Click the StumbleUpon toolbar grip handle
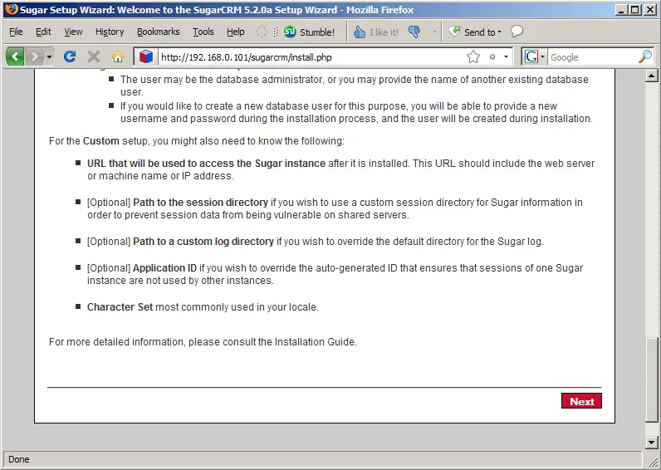 [x=275, y=32]
